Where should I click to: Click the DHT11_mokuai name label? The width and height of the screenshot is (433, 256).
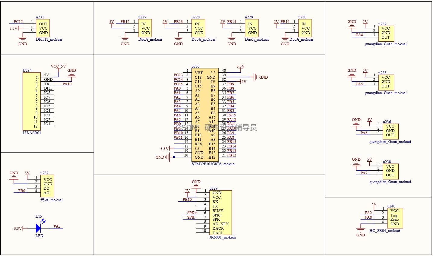[x=49, y=40]
